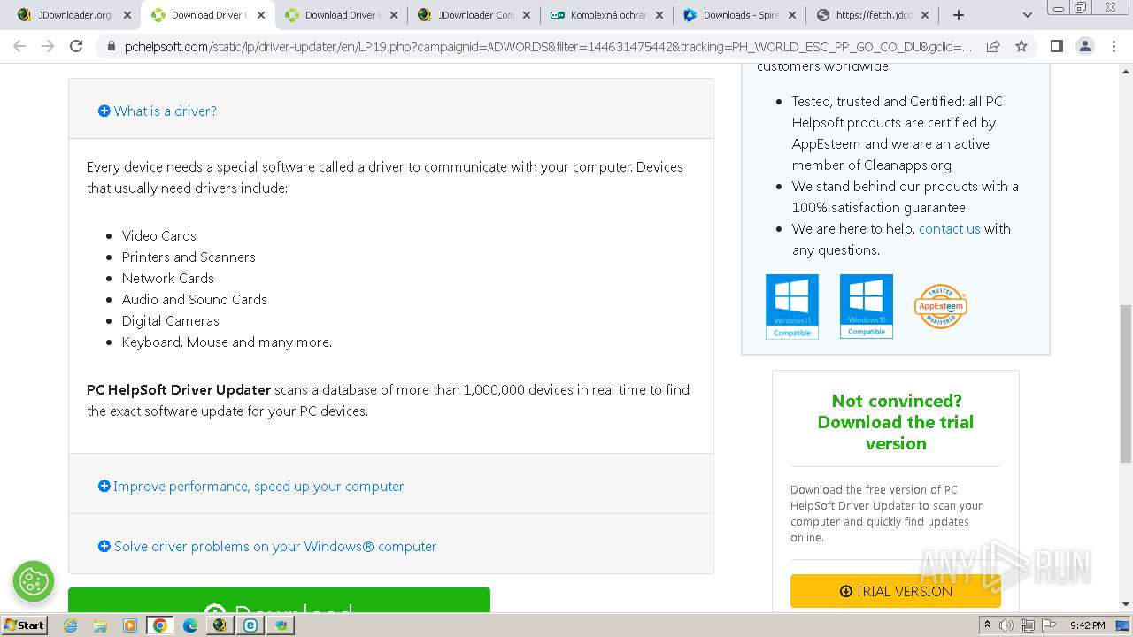Image resolution: width=1133 pixels, height=637 pixels.
Task: Bookmark this page with the star
Action: [x=1021, y=46]
